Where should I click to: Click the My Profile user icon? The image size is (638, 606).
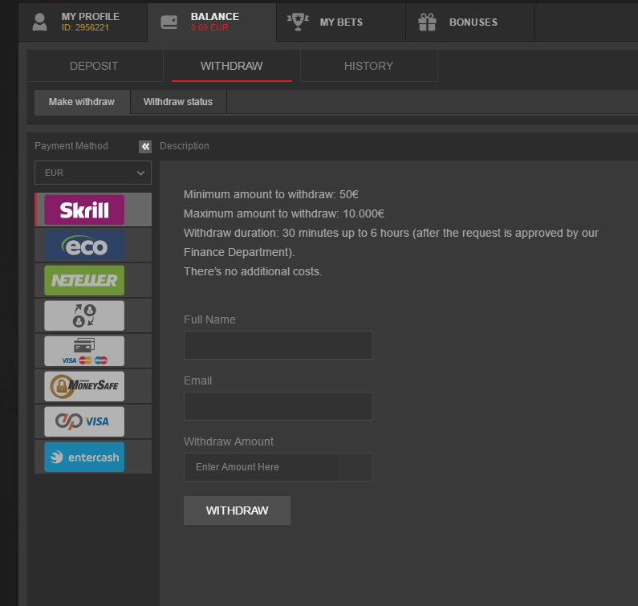point(39,22)
